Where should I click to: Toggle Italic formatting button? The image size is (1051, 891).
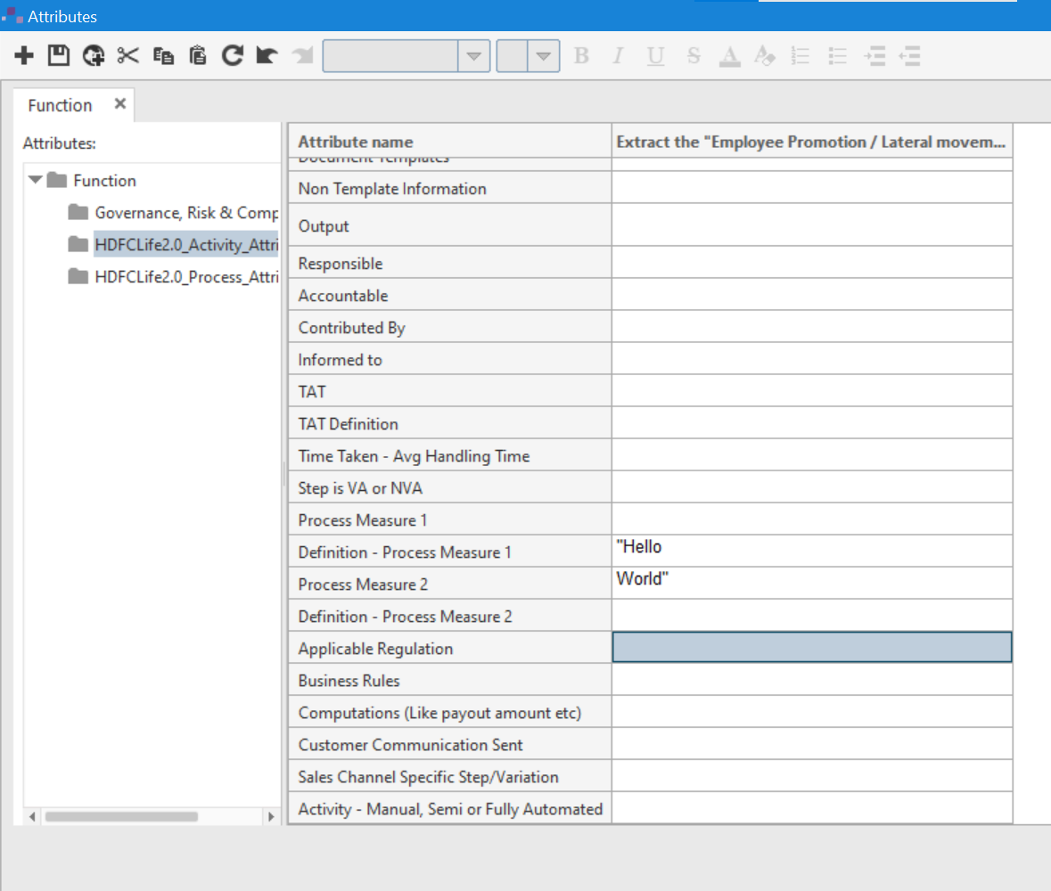(618, 56)
